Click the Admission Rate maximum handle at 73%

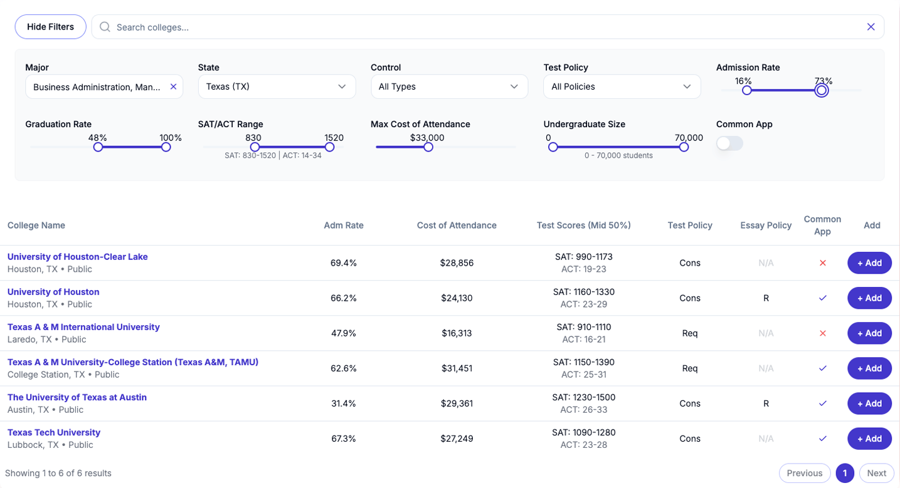822,90
